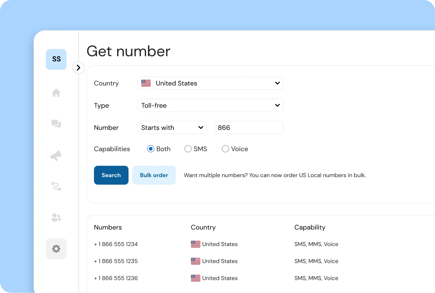Select the Voice capability radio button
435x293 pixels.
pos(225,149)
